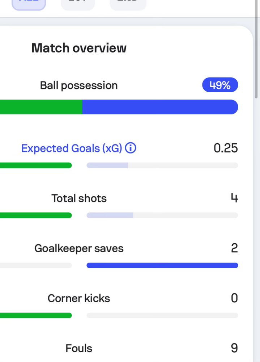Click the right-side xG progress bar
The image size is (260, 362).
click(x=162, y=165)
